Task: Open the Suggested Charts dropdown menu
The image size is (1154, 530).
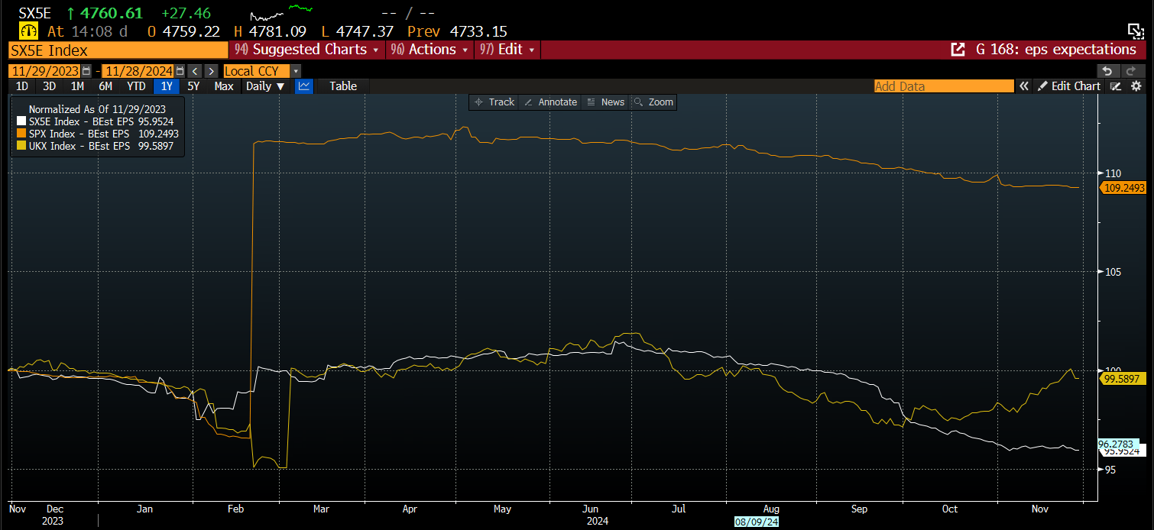Action: (x=307, y=50)
